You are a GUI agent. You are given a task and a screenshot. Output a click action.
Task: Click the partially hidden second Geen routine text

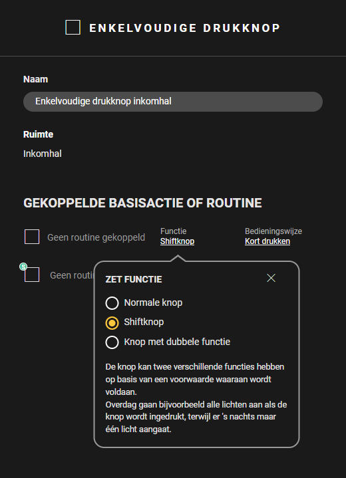tap(72, 275)
